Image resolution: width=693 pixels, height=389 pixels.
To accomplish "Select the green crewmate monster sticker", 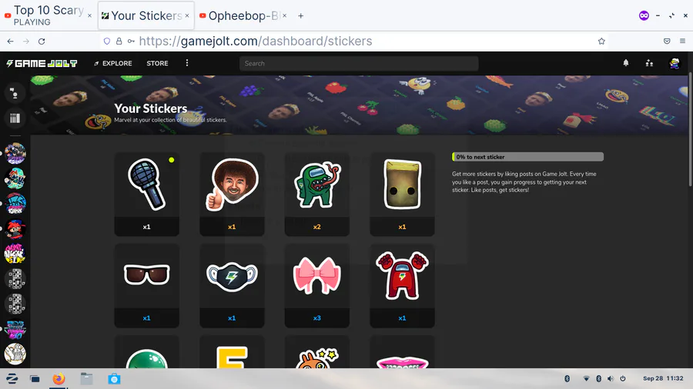I will click(x=317, y=194).
